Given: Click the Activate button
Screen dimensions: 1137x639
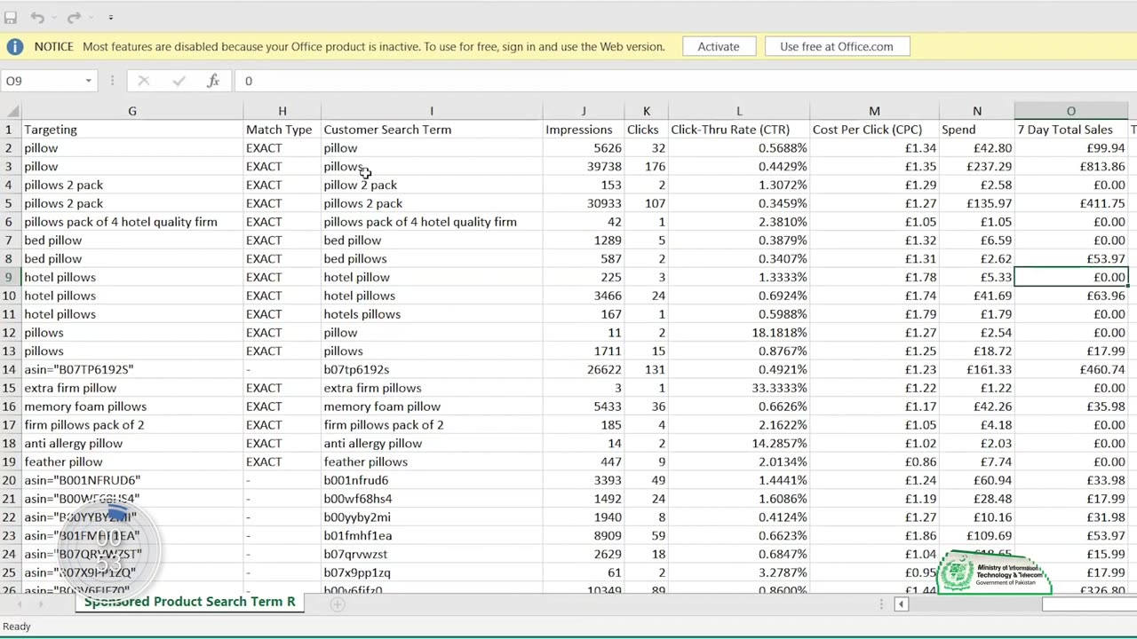Looking at the screenshot, I should point(719,47).
